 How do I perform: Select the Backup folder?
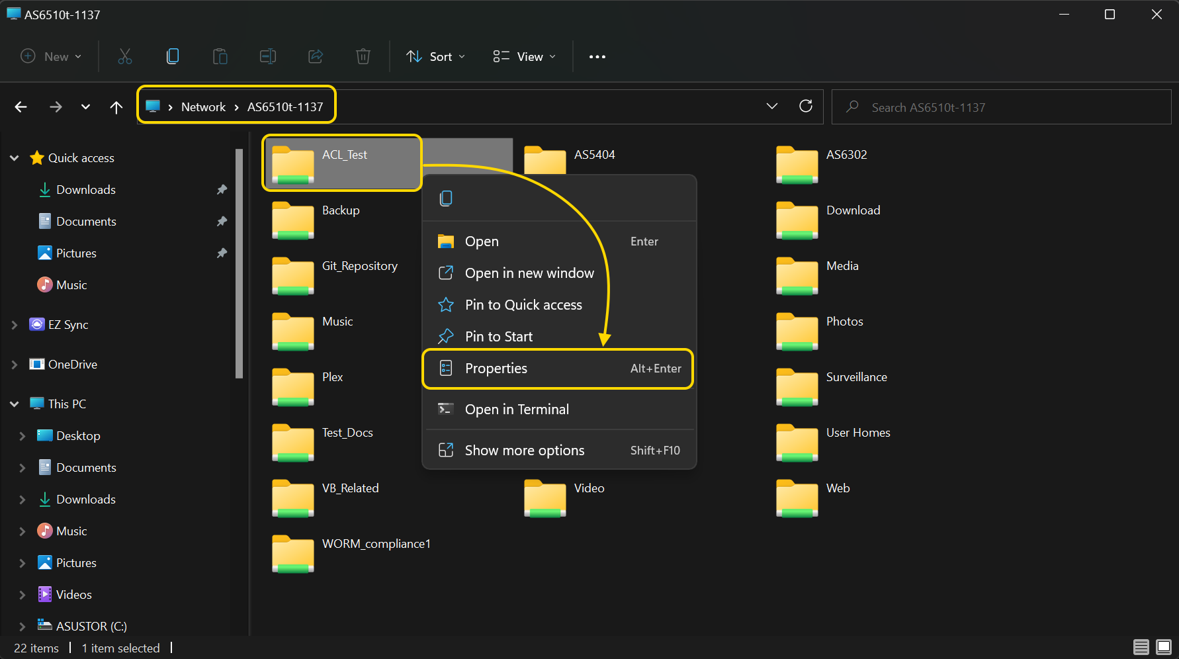[317, 219]
